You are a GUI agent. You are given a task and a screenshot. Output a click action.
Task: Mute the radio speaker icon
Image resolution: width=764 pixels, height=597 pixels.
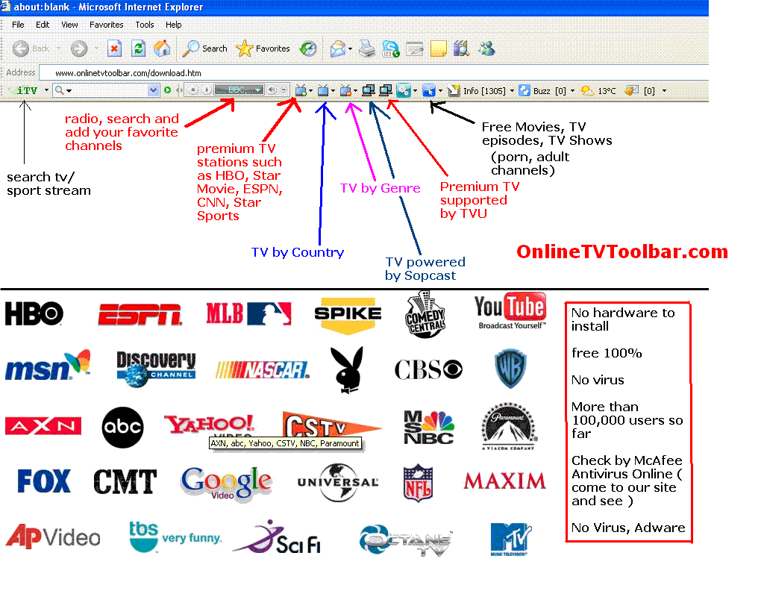point(272,90)
